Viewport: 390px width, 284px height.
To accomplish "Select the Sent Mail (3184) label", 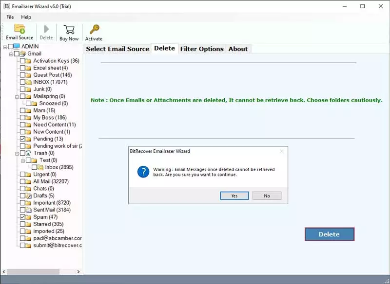I will tap(52, 210).
